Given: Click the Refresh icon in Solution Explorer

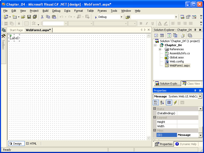Looking at the screenshot, I should [x=169, y=35].
